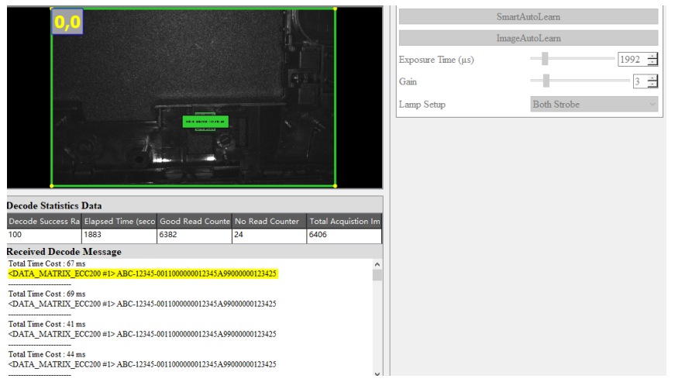Click the SmartAutoLearn button
Image resolution: width=675 pixels, height=382 pixels.
pyautogui.click(x=528, y=16)
